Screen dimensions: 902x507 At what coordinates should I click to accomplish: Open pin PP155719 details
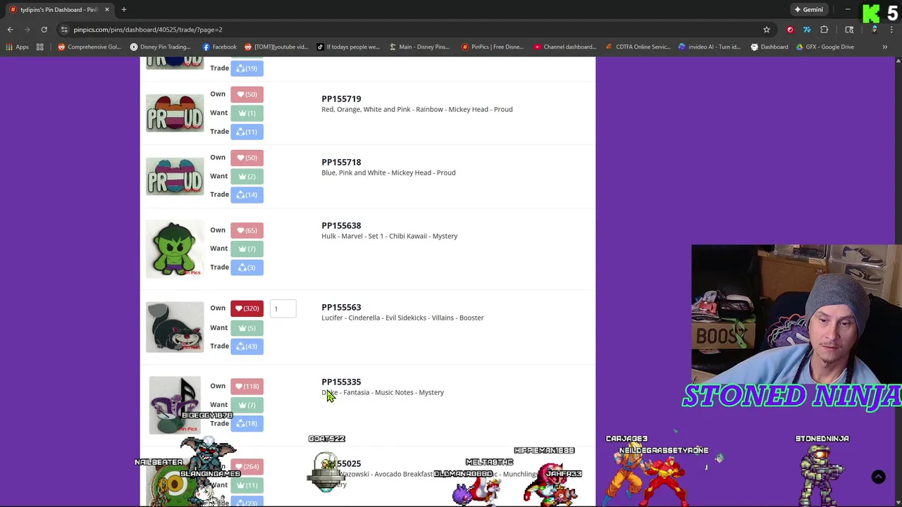341,99
